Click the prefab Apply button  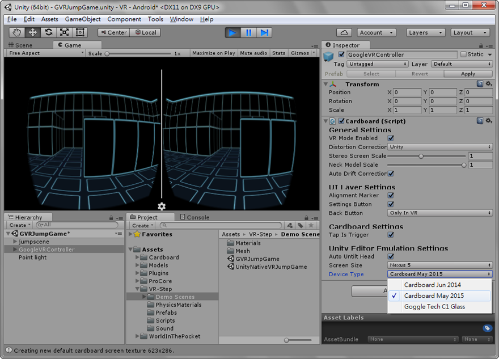coord(468,74)
